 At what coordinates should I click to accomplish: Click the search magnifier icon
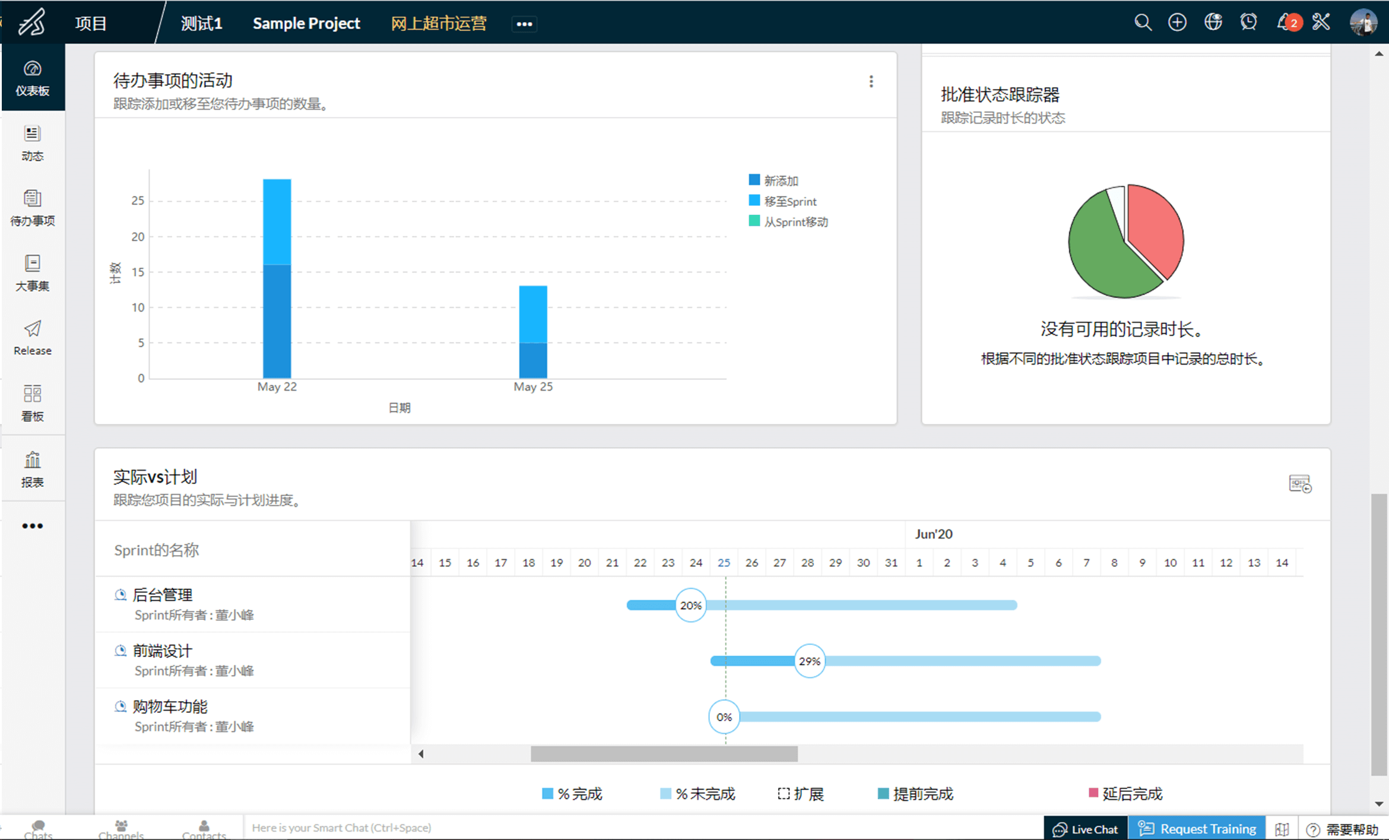pos(1143,23)
